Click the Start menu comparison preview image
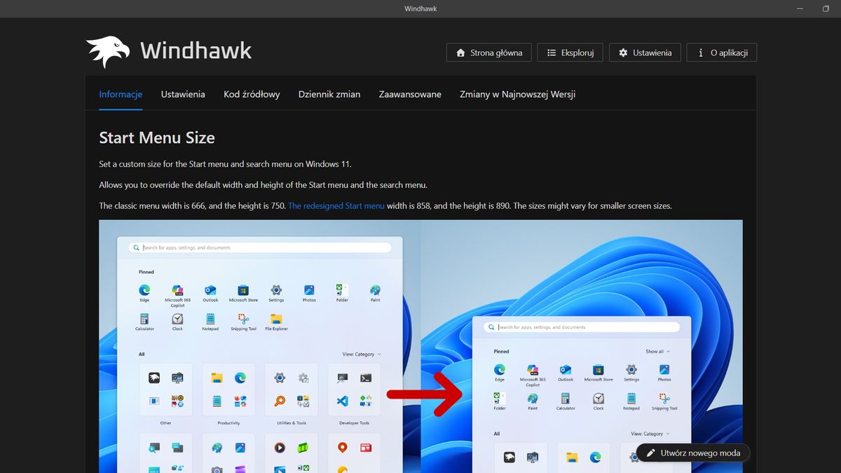This screenshot has height=473, width=841. [x=420, y=346]
